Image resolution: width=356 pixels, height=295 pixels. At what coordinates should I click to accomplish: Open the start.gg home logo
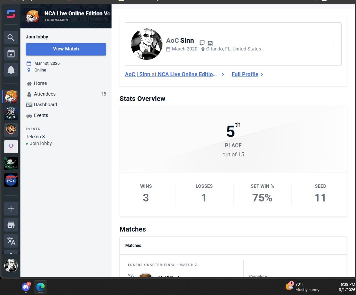(11, 14)
